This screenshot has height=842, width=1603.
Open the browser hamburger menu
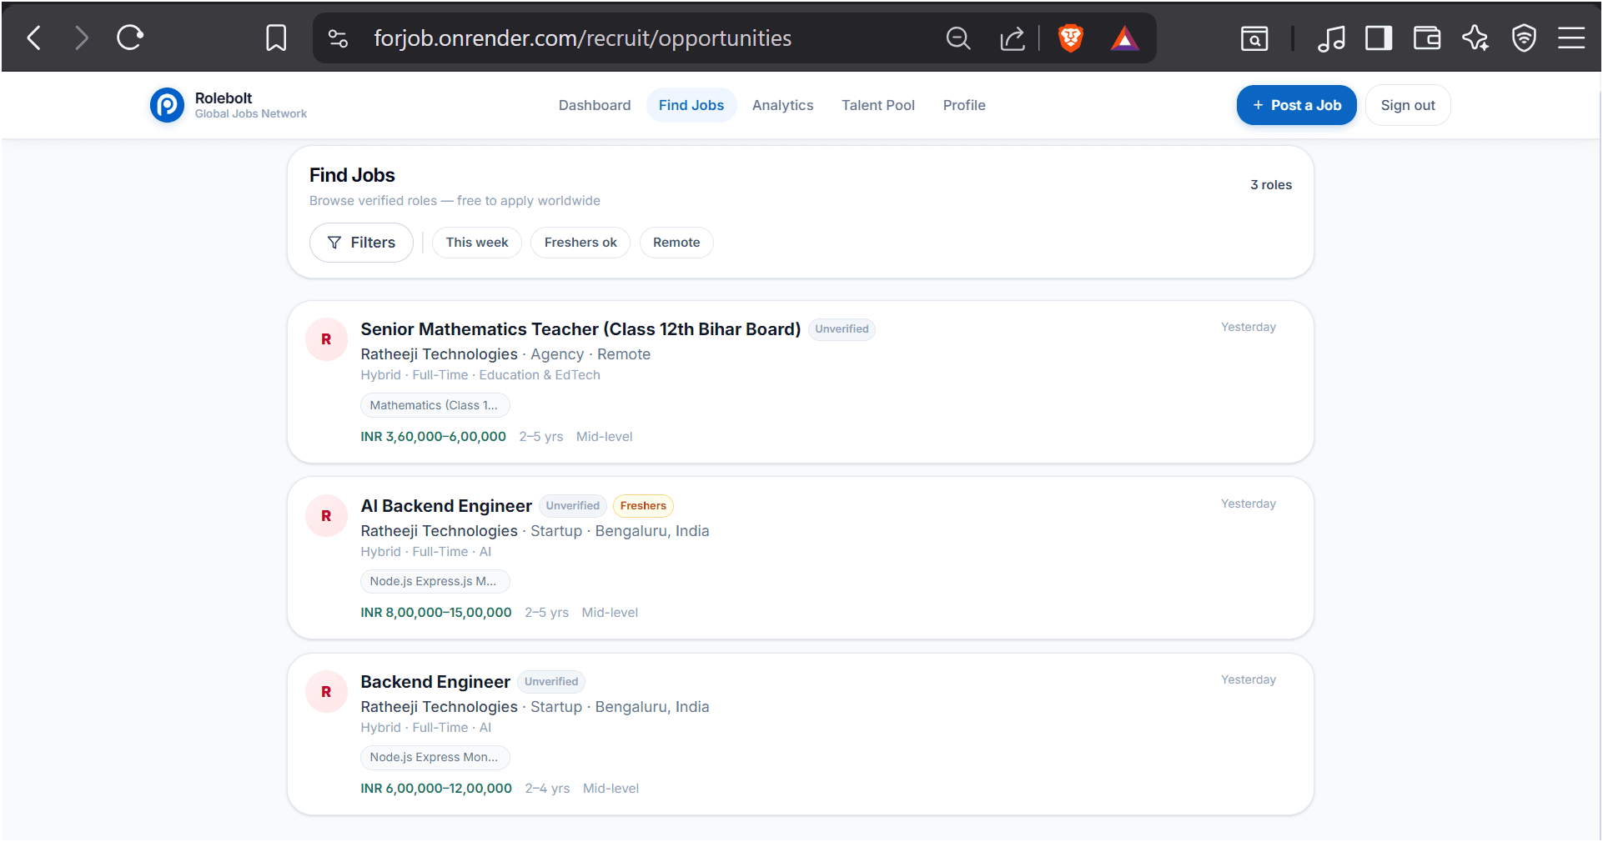tap(1571, 38)
